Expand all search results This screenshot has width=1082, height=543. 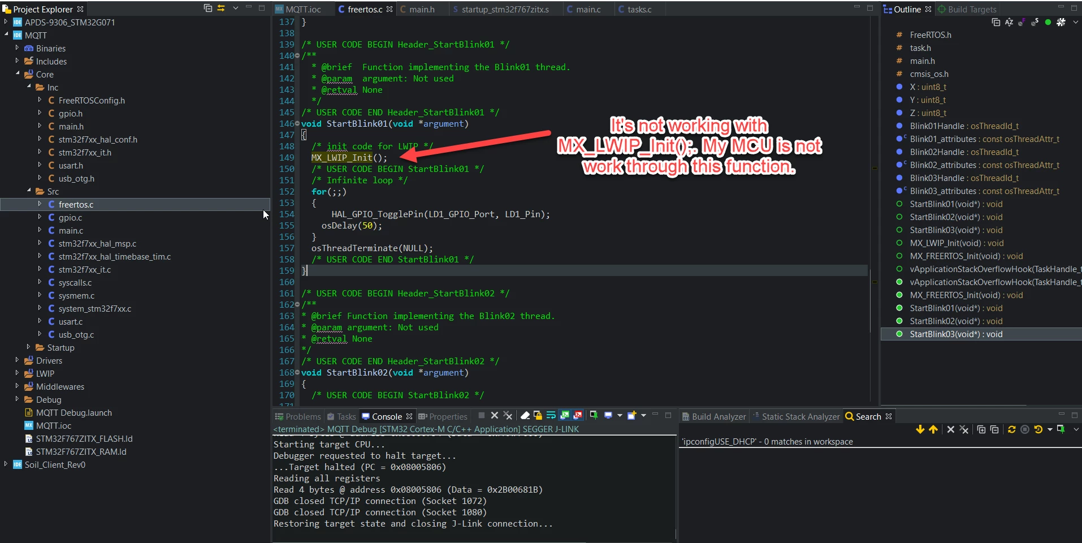coord(981,430)
